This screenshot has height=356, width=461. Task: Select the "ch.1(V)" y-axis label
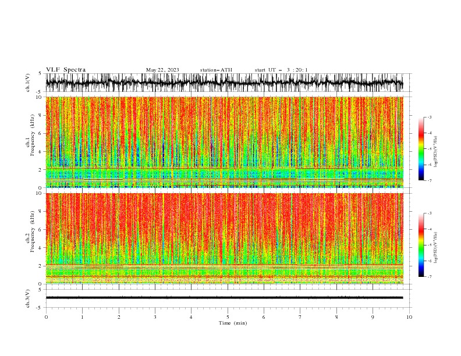[28, 83]
